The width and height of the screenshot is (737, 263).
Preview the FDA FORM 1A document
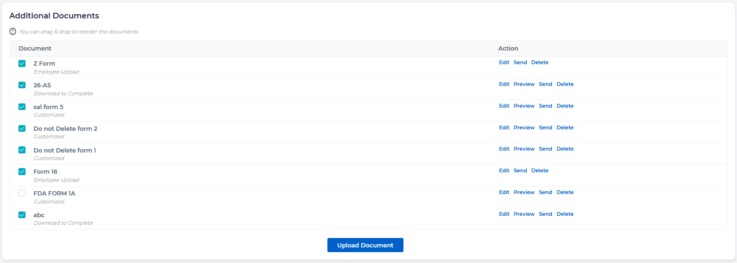pos(524,192)
